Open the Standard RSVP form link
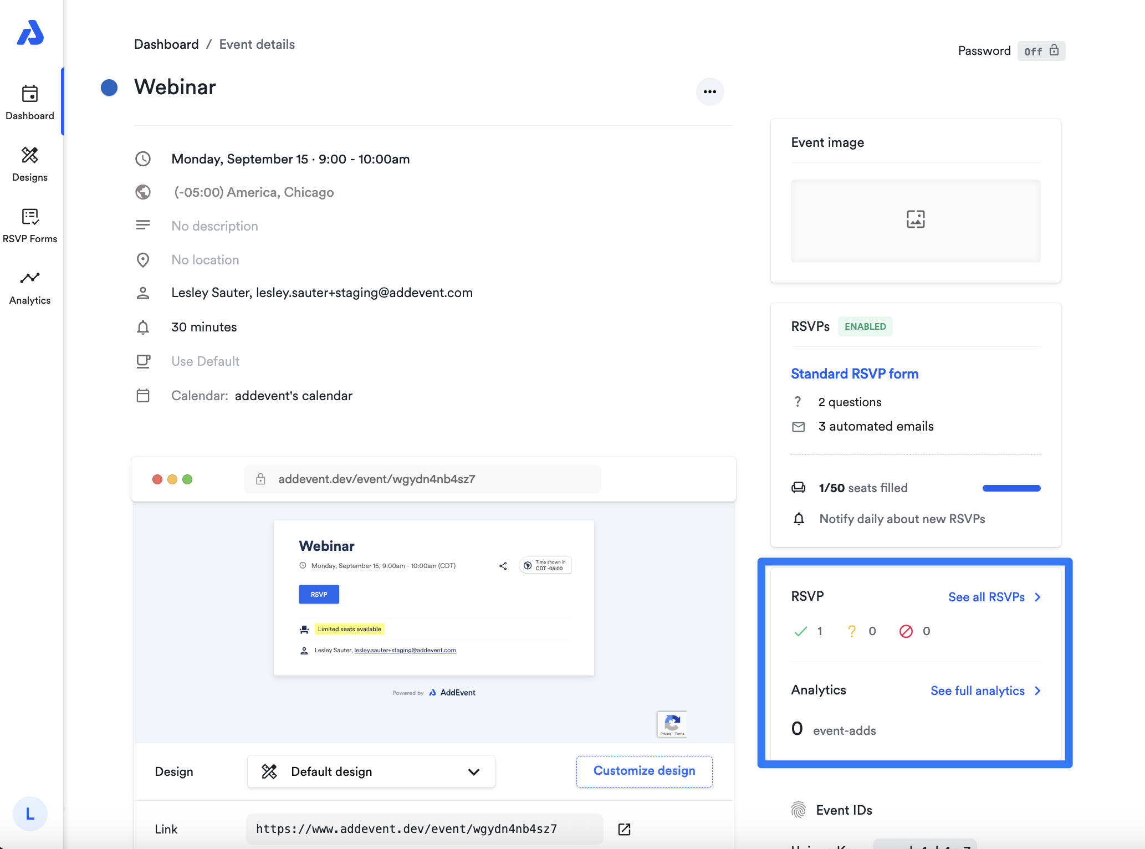Viewport: 1145px width, 849px height. click(x=854, y=374)
